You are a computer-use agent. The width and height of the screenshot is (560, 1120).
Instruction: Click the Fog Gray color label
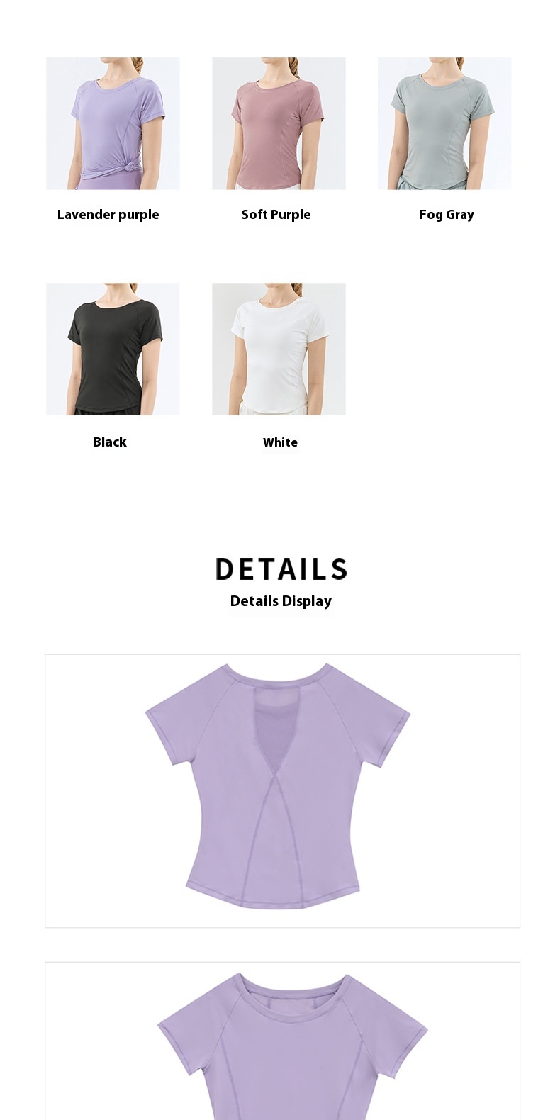coord(447,215)
